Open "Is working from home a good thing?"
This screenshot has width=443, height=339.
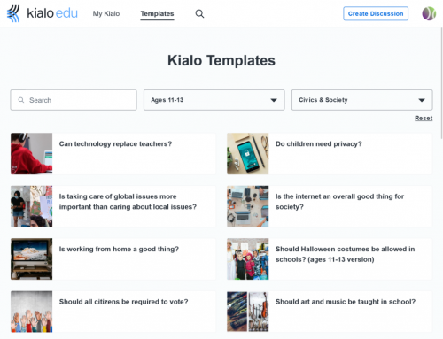(119, 249)
